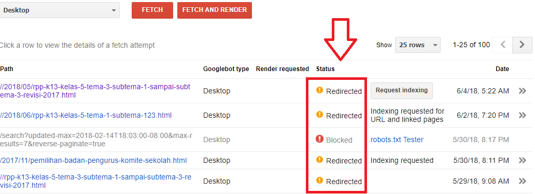Click the orange warning icon in first row
The image size is (535, 194).
coord(319,90)
